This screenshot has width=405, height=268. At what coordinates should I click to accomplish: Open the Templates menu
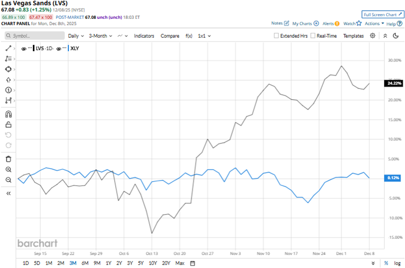353,36
